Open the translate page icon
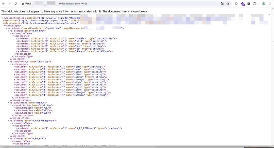This screenshot has height=148, width=274. [222, 4]
